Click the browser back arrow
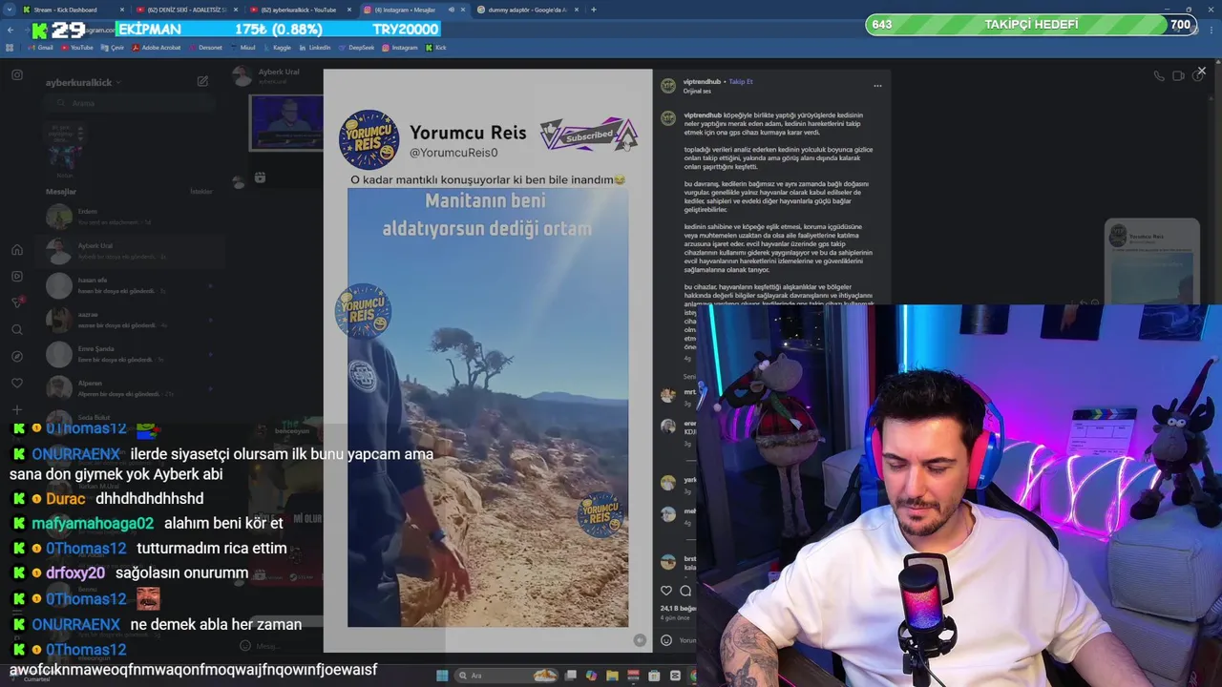This screenshot has width=1222, height=687. tap(11, 30)
